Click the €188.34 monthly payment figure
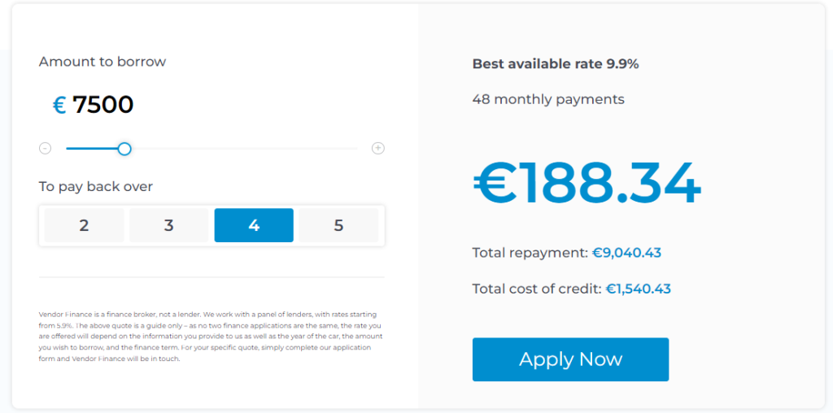The image size is (833, 413). (x=587, y=184)
